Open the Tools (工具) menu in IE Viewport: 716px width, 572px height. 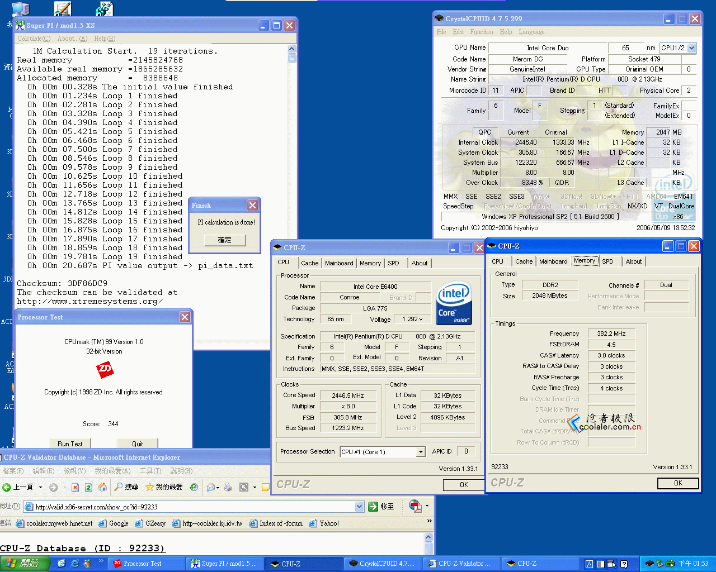click(x=150, y=471)
